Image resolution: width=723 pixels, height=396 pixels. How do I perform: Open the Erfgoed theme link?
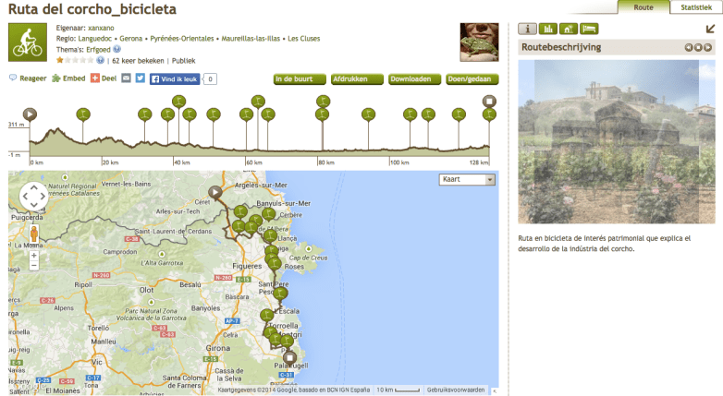click(98, 50)
